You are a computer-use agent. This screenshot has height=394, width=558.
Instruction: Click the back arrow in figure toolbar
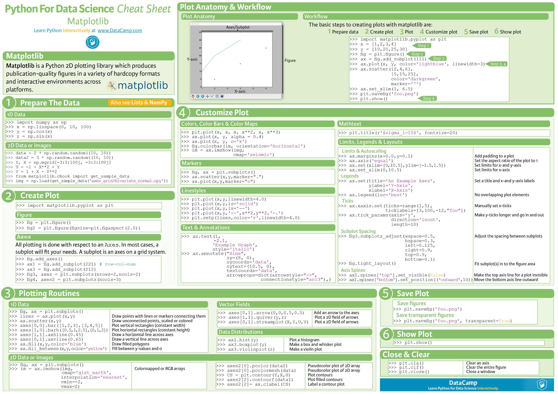point(198,96)
